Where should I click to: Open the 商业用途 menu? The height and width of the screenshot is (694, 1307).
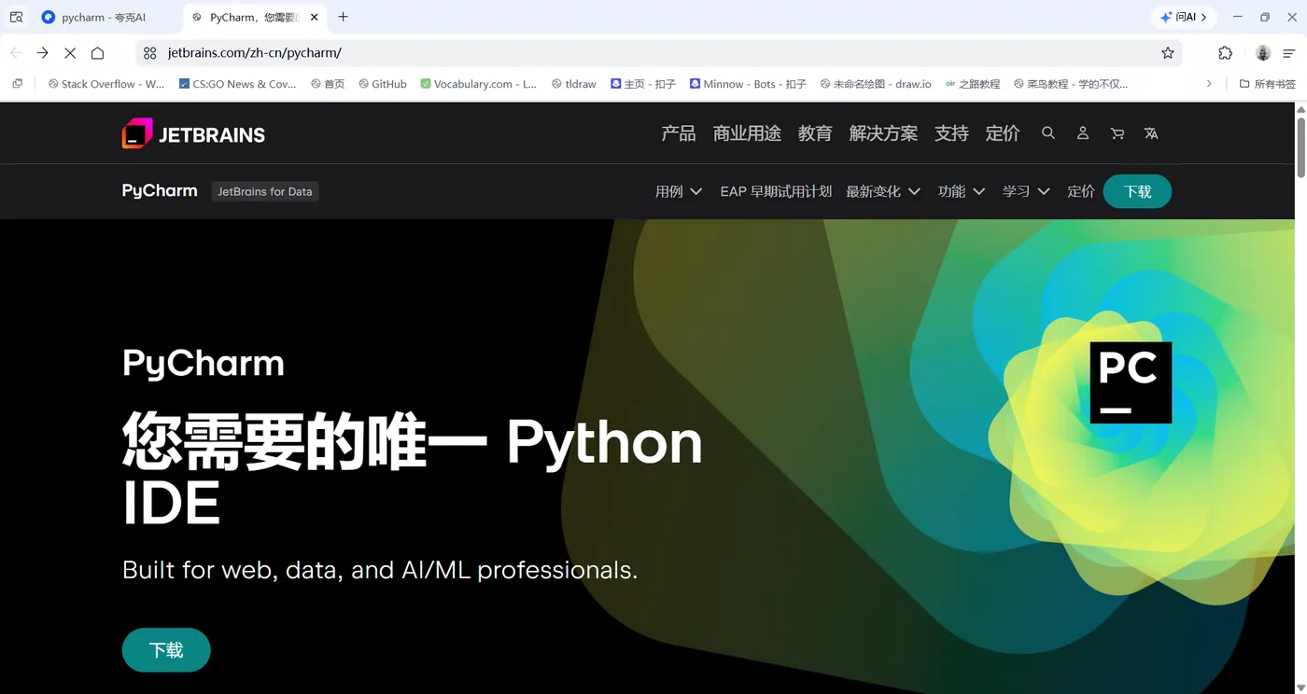pyautogui.click(x=747, y=133)
